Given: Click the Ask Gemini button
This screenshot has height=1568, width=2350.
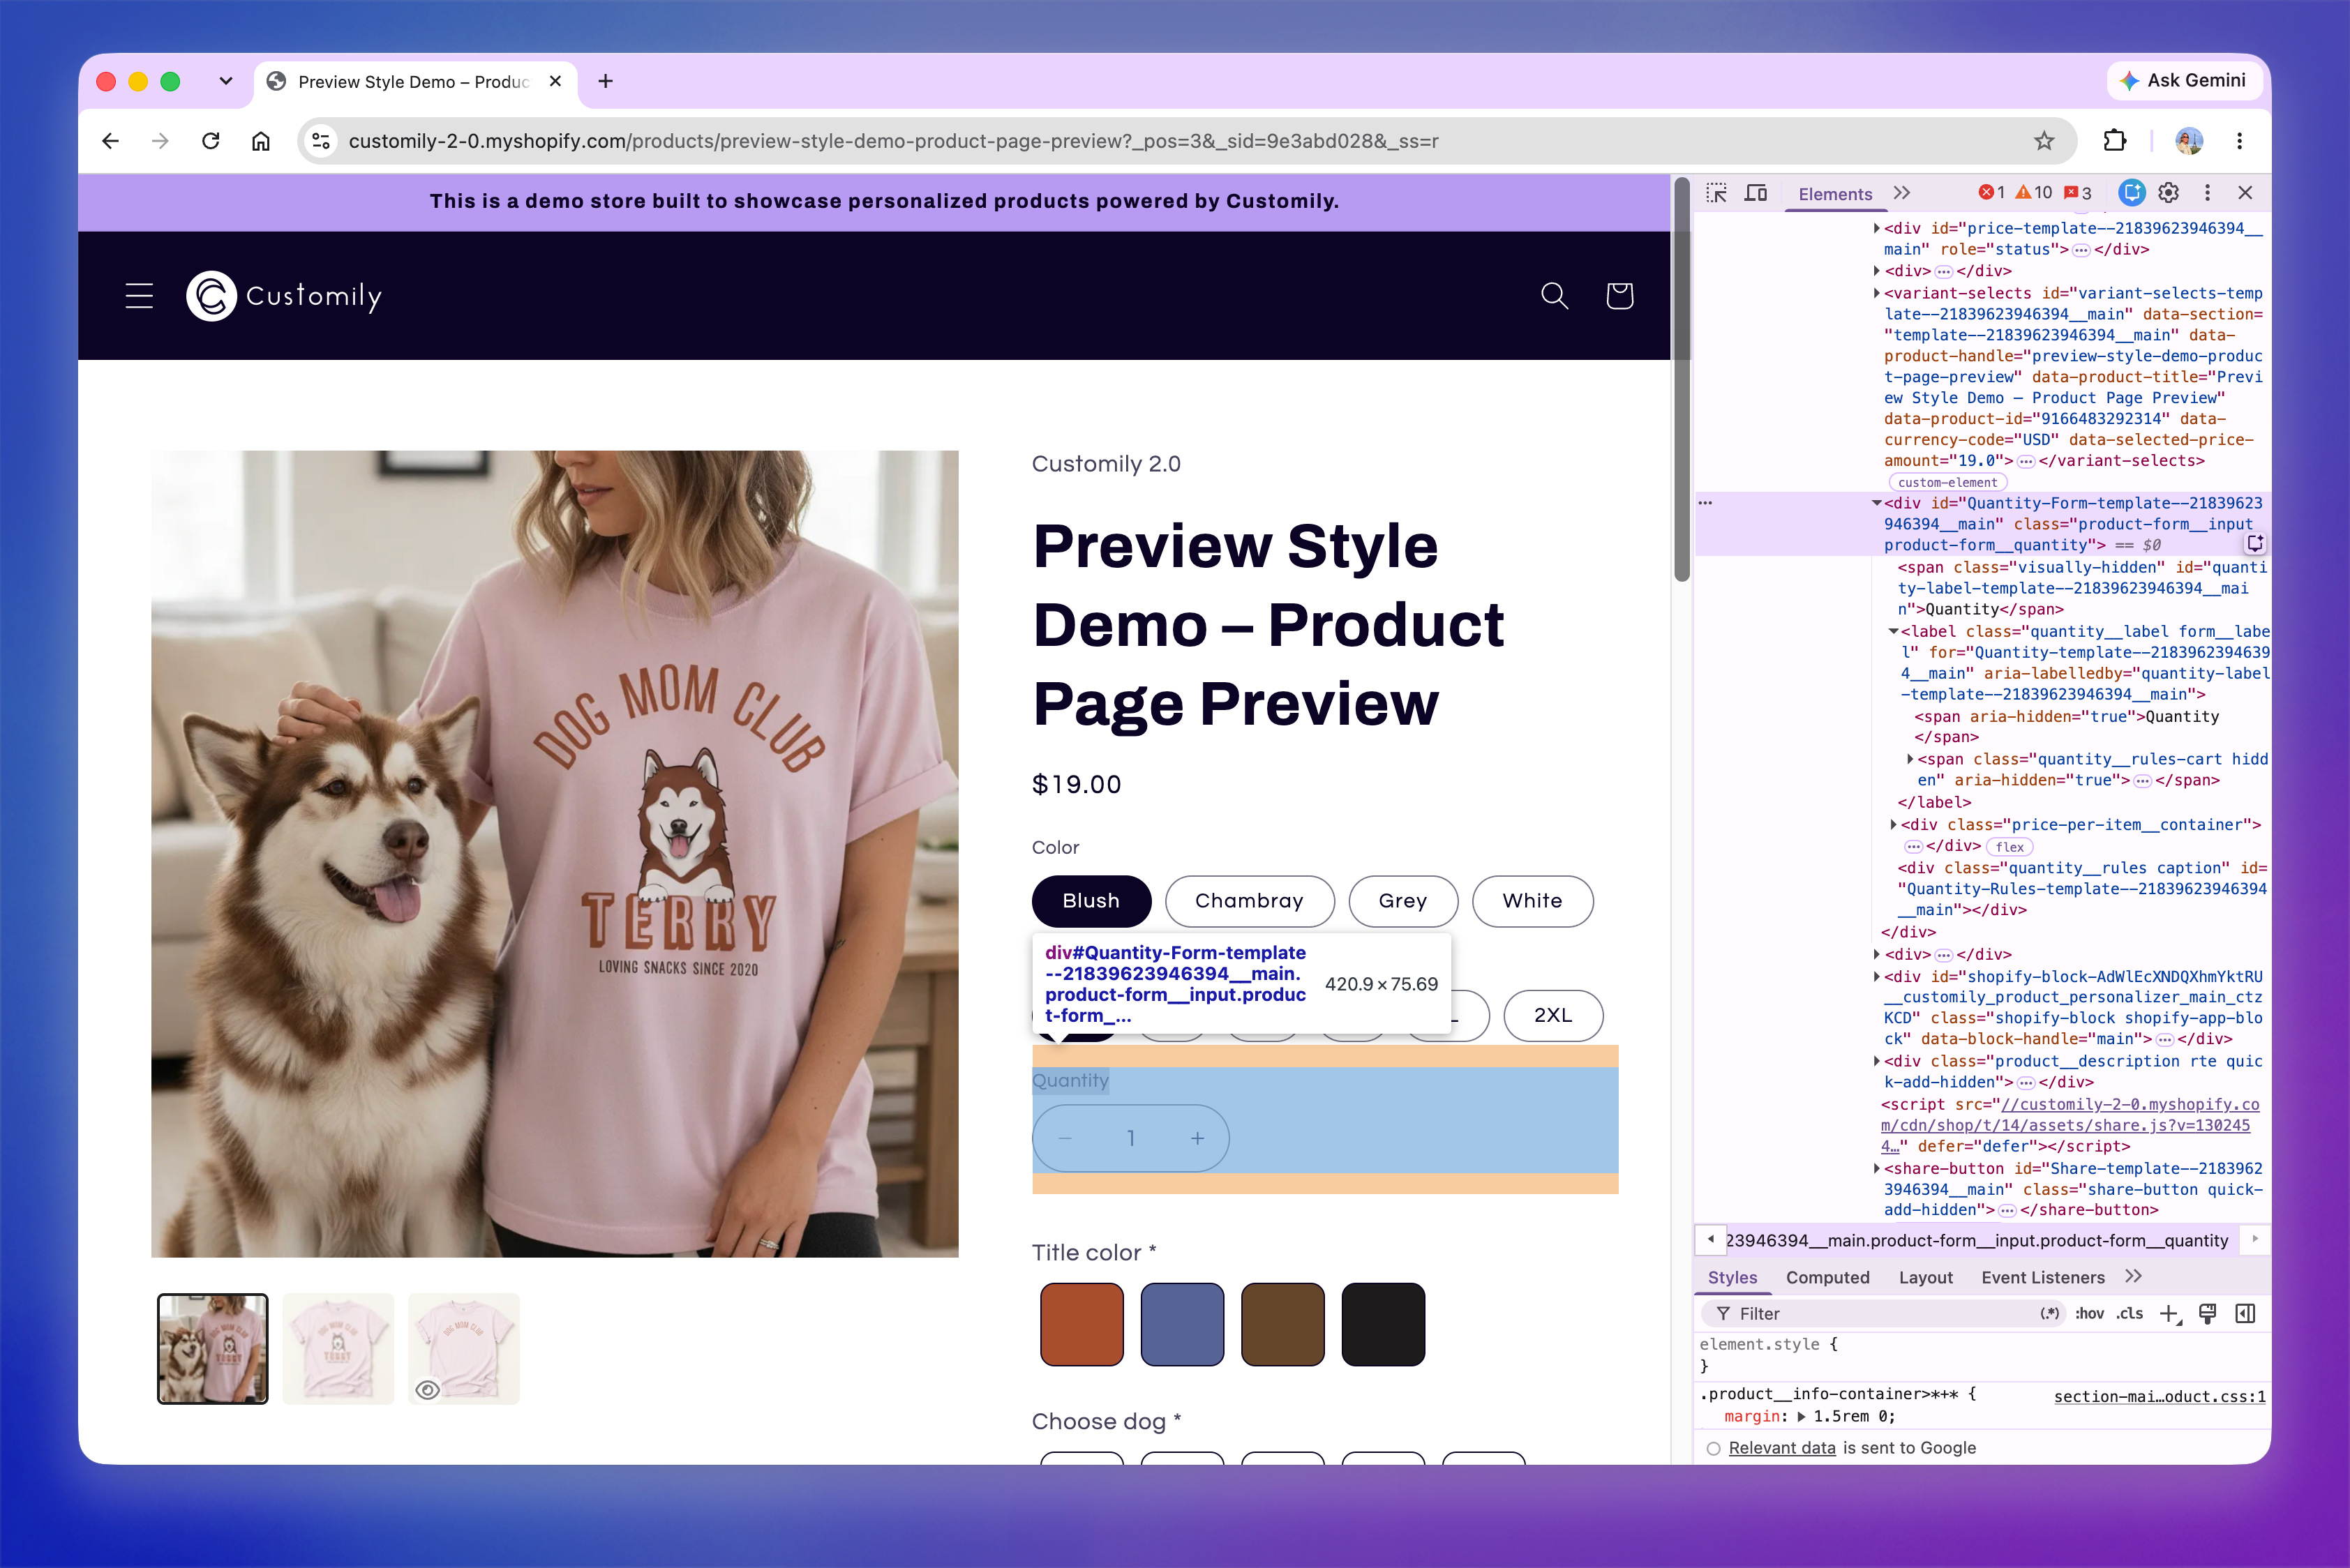Looking at the screenshot, I should (x=2183, y=81).
